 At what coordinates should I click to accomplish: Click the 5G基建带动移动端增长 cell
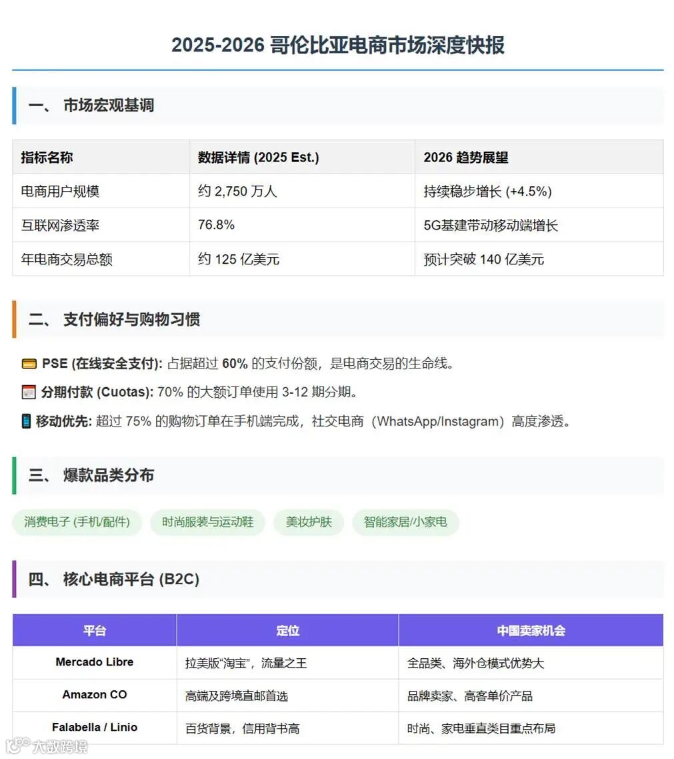pyautogui.click(x=539, y=225)
